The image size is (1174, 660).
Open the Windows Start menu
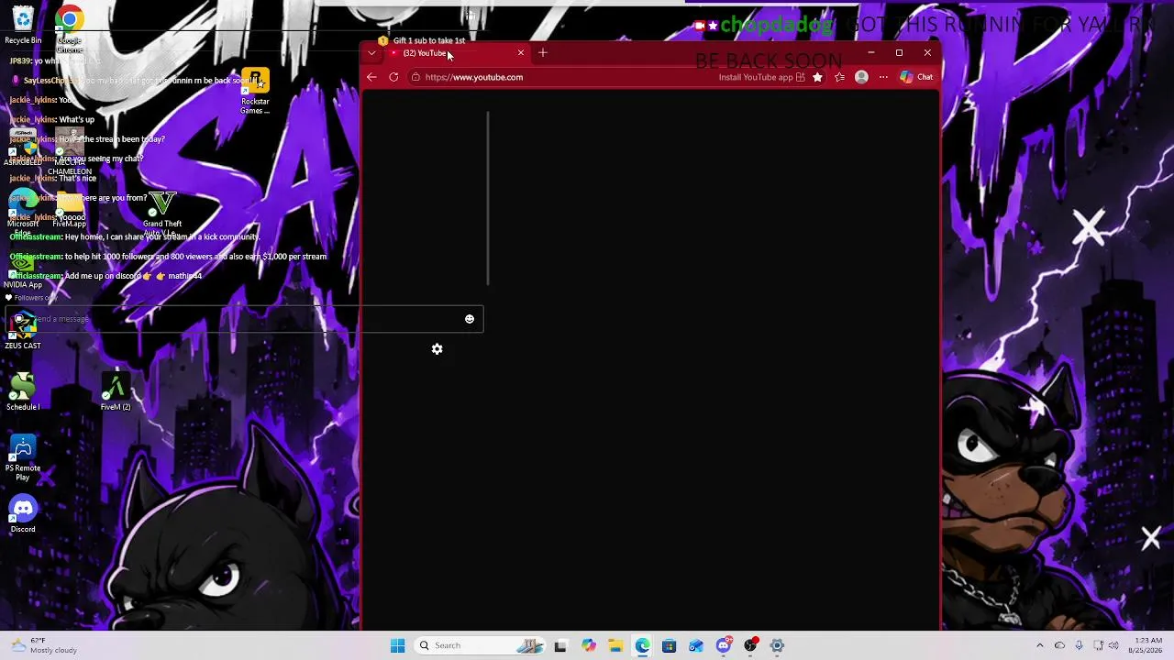(397, 645)
